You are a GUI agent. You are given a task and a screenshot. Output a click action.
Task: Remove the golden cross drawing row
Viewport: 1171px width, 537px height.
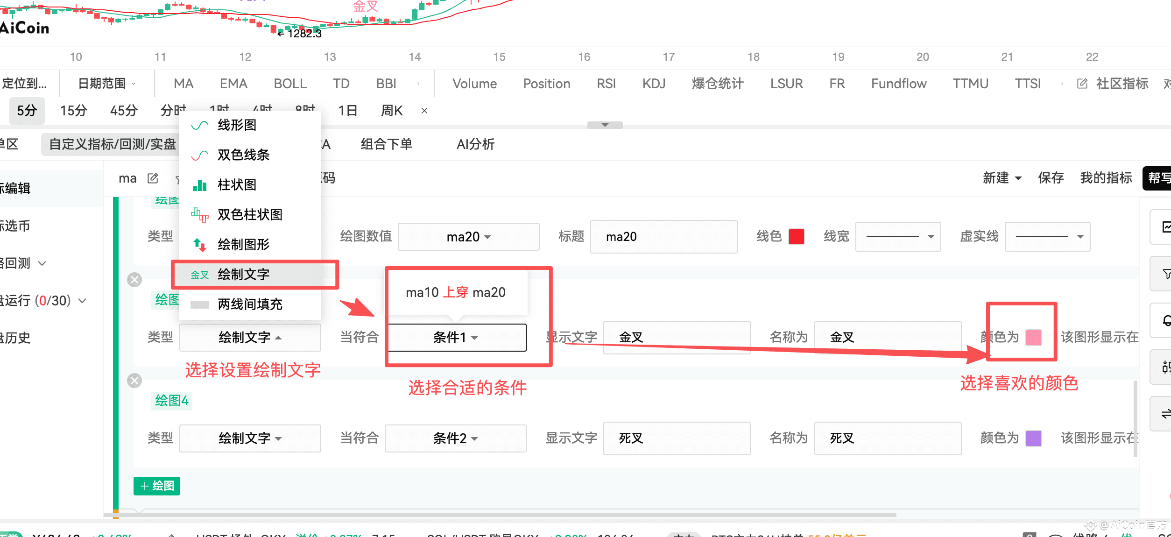point(134,280)
